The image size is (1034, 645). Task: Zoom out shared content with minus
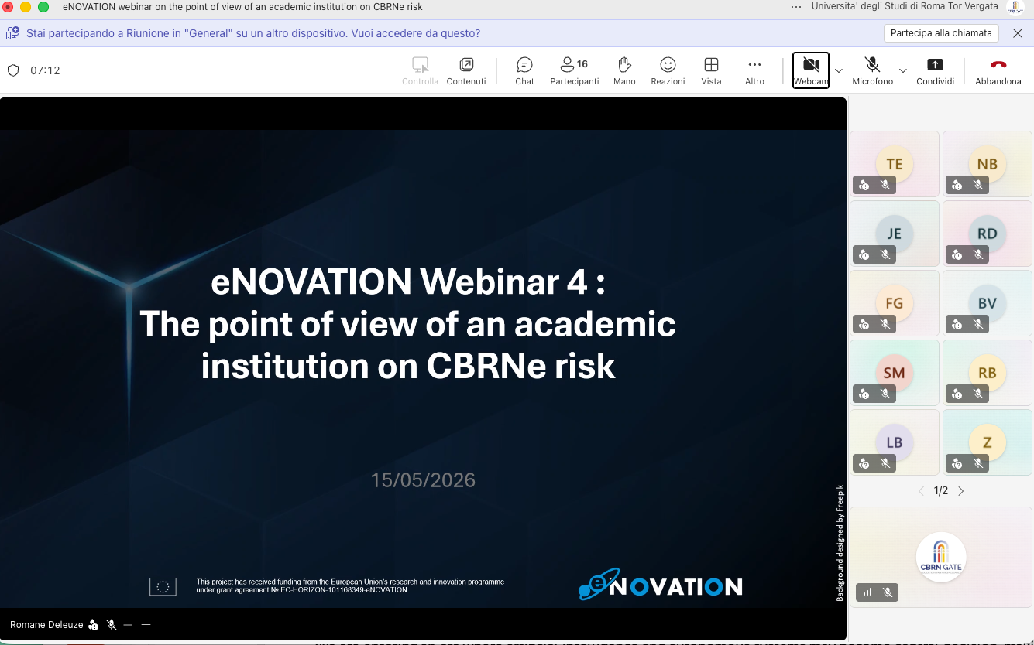128,625
